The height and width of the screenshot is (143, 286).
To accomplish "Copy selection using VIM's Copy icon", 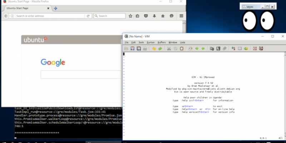I will [x=175, y=49].
